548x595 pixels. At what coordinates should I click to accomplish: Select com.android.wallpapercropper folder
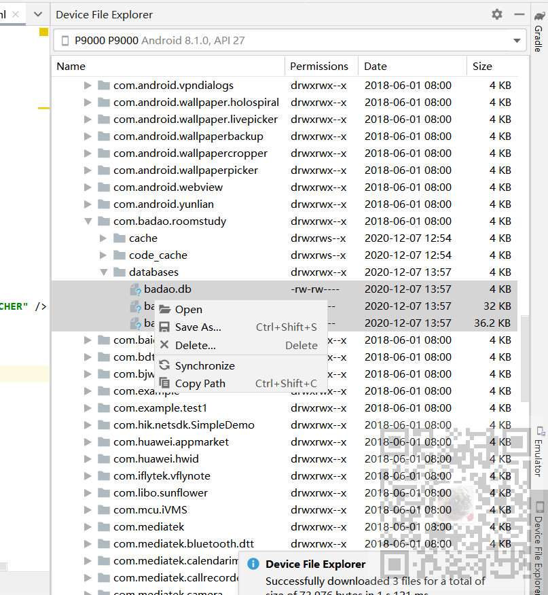point(190,154)
